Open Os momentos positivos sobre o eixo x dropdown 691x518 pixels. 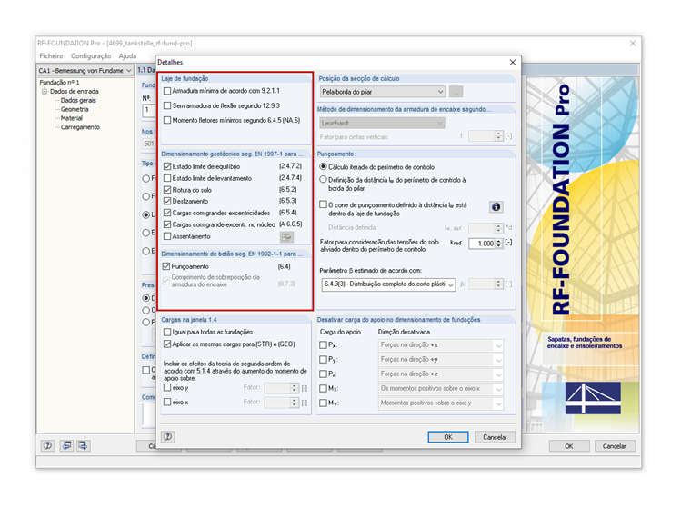click(x=441, y=389)
